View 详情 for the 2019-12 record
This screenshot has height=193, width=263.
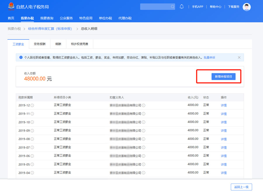(224, 105)
